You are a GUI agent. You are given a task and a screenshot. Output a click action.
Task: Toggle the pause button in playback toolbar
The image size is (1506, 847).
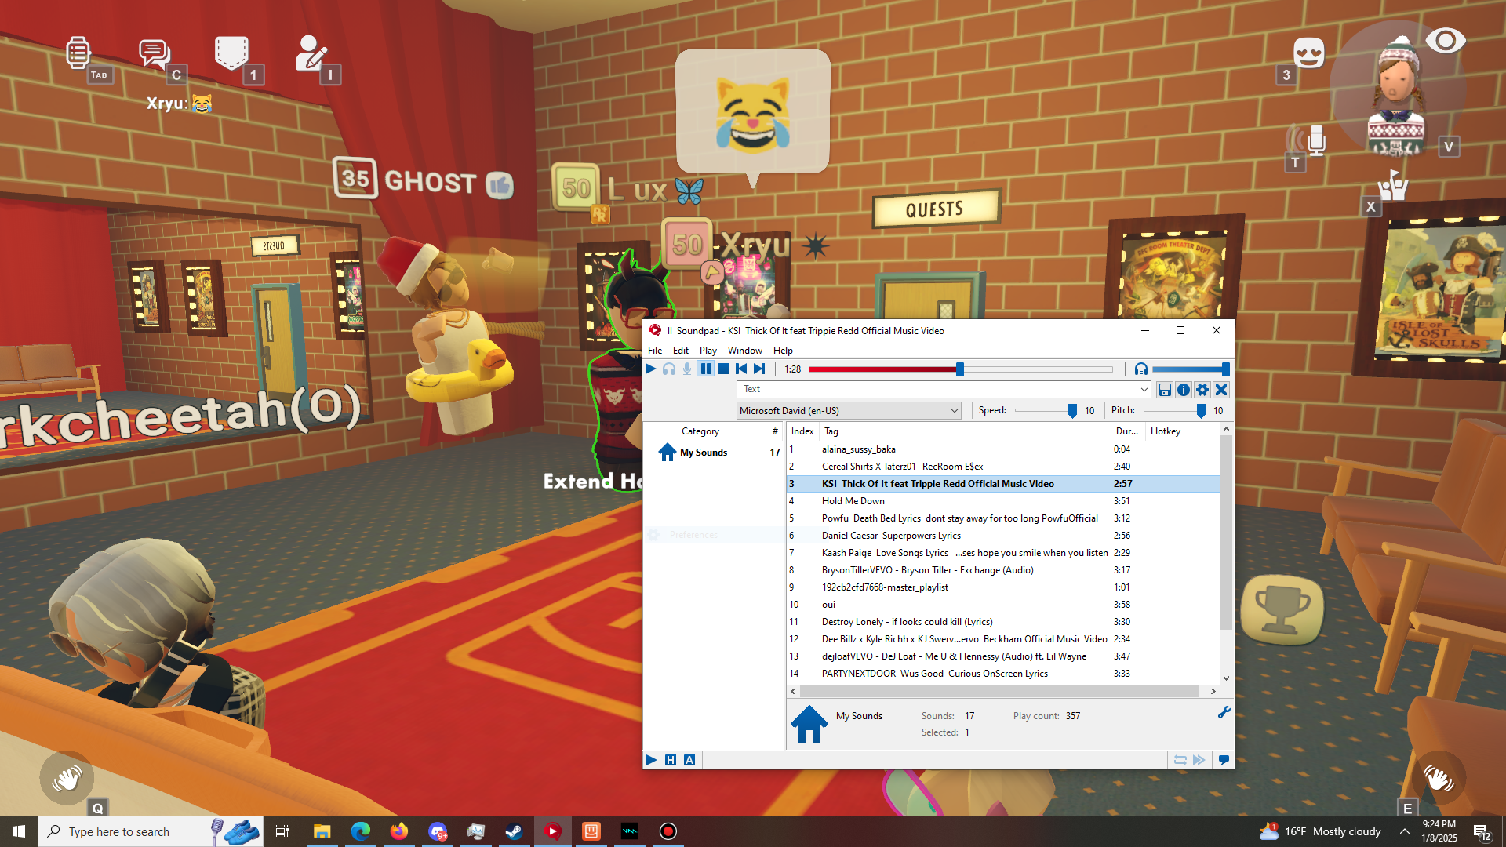705,369
